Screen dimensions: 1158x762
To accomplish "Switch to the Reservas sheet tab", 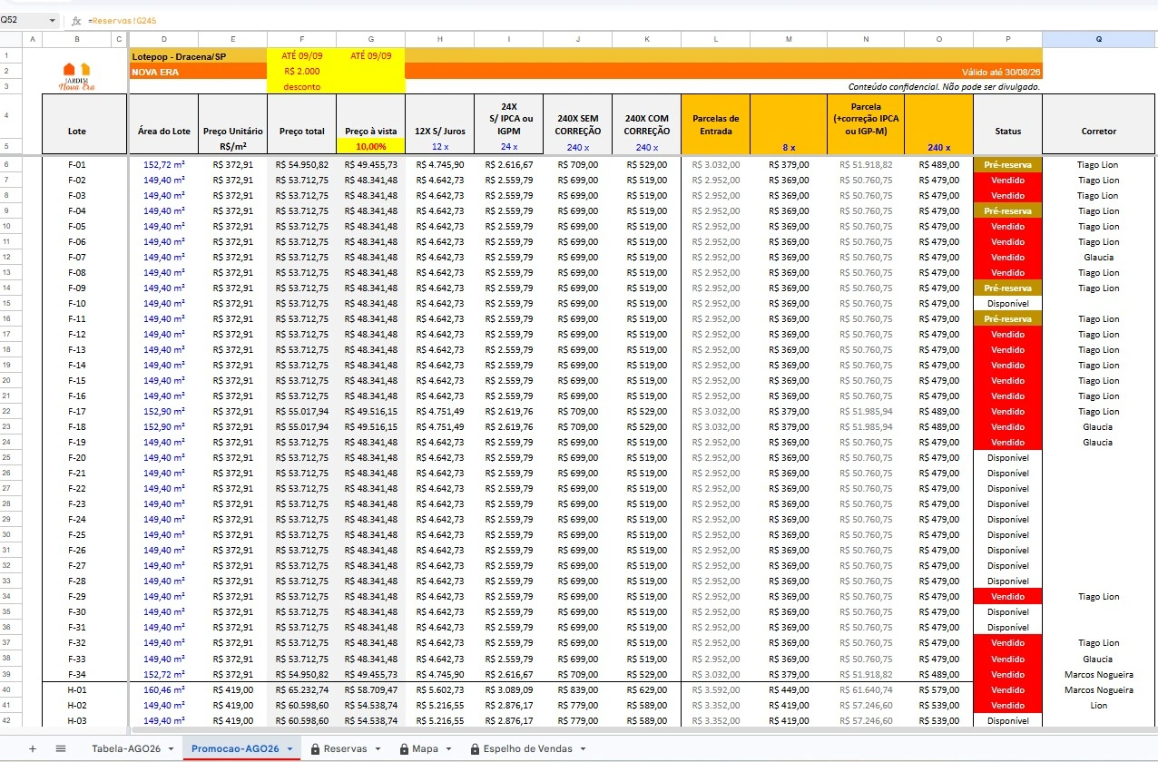I will coord(345,748).
